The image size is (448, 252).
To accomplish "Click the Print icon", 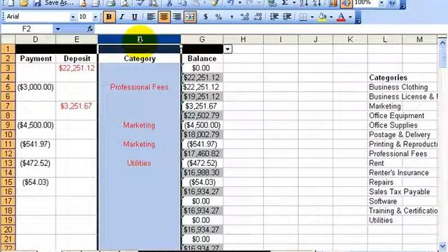I will tap(111, 3).
